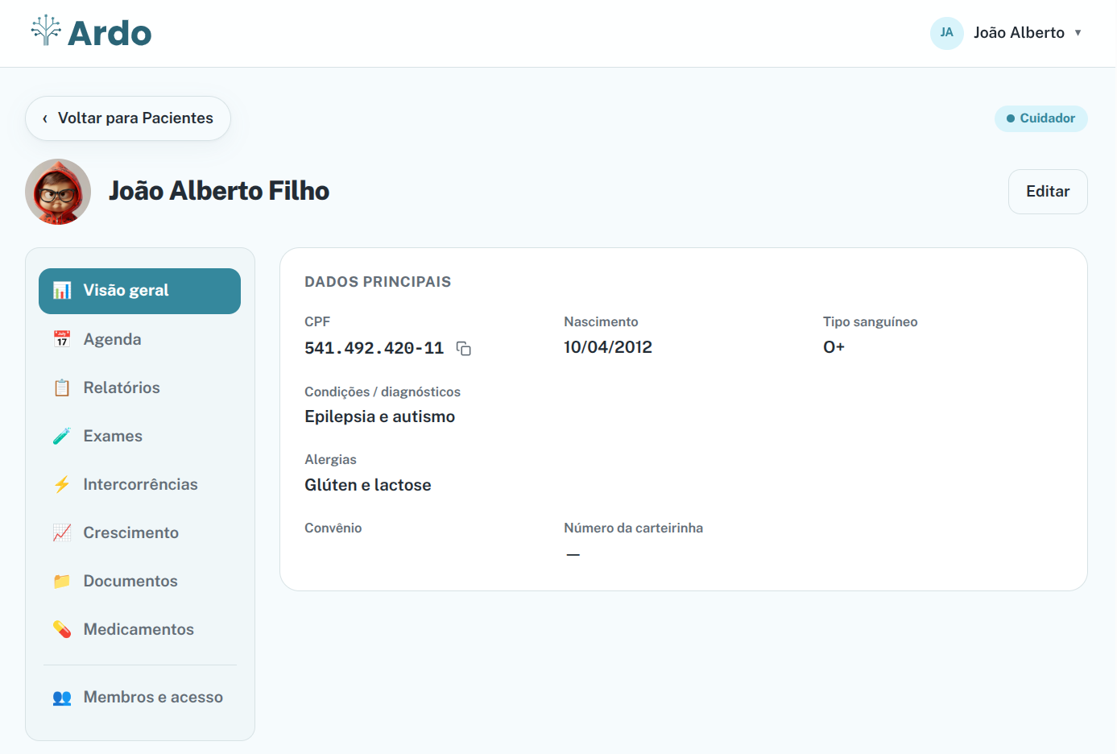Click the clipboard icon next to Relatórios

pos(62,387)
